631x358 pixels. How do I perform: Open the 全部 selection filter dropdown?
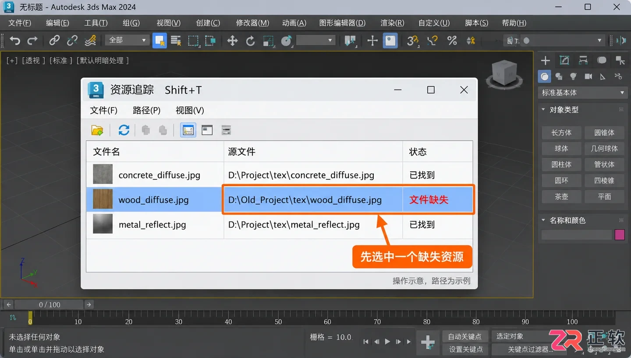pyautogui.click(x=128, y=40)
